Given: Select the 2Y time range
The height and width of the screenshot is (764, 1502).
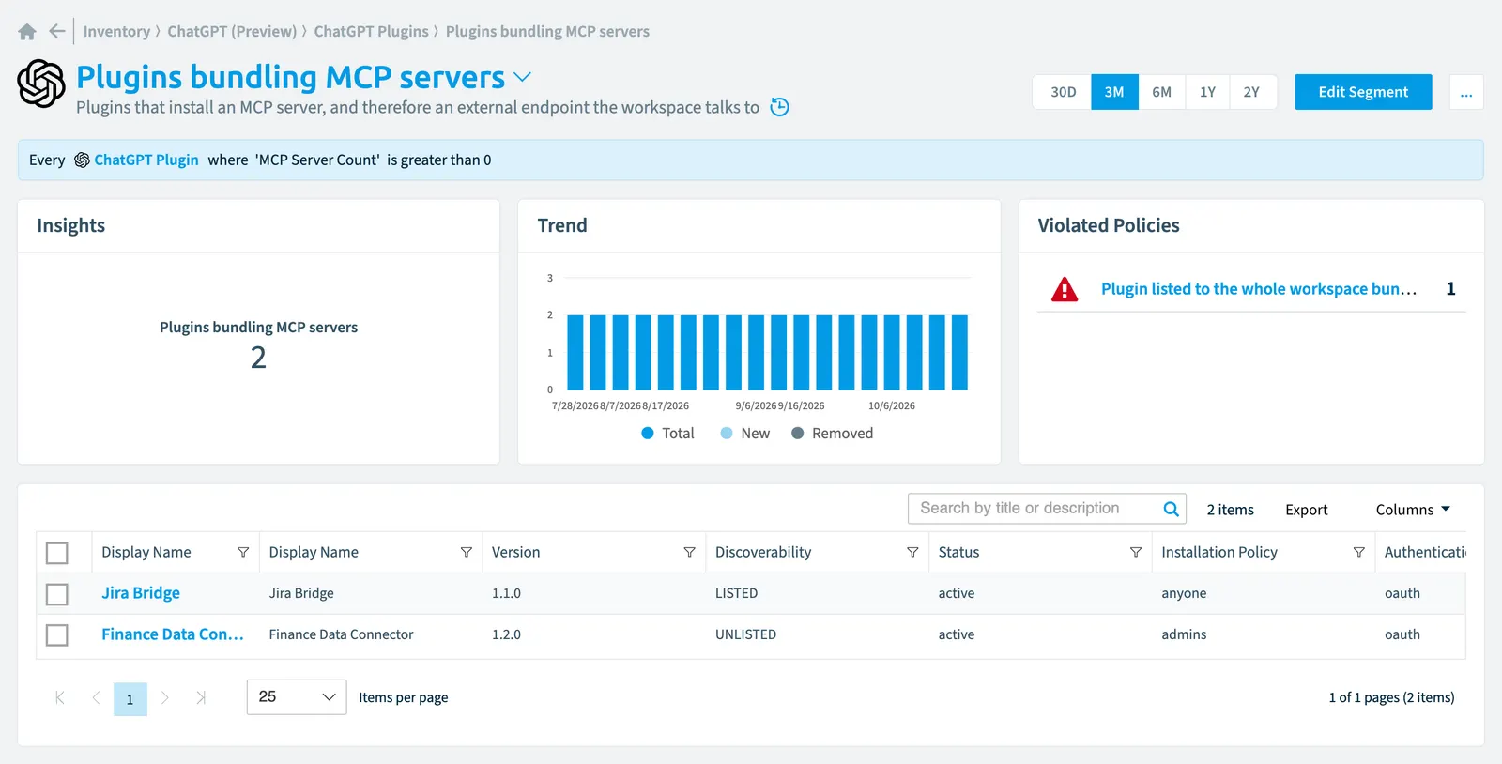Looking at the screenshot, I should tap(1252, 92).
